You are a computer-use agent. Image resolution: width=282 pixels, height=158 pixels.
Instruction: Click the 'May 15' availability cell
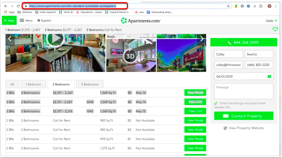point(141,111)
